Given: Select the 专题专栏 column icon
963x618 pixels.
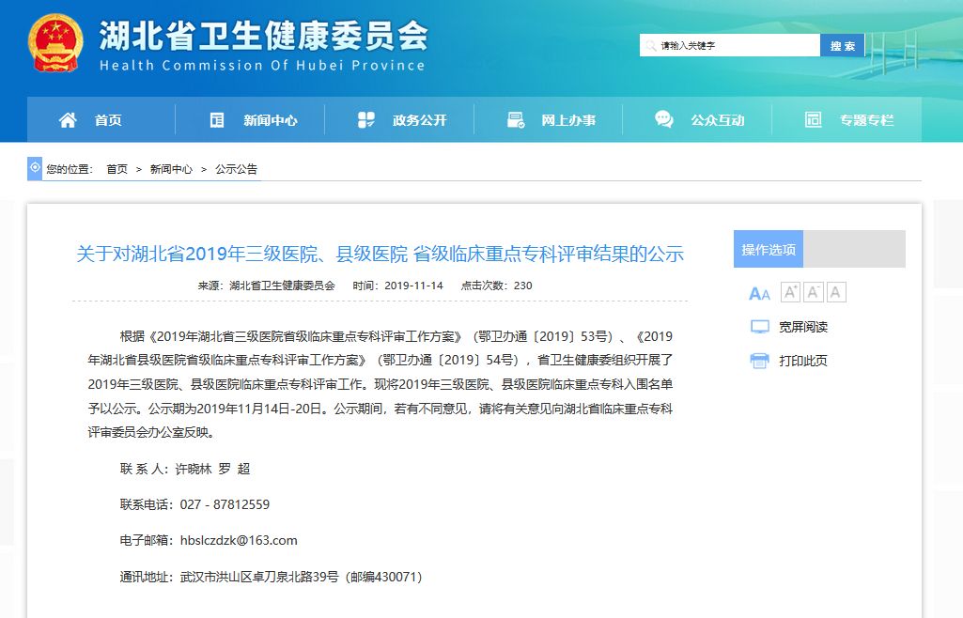Looking at the screenshot, I should pos(812,119).
